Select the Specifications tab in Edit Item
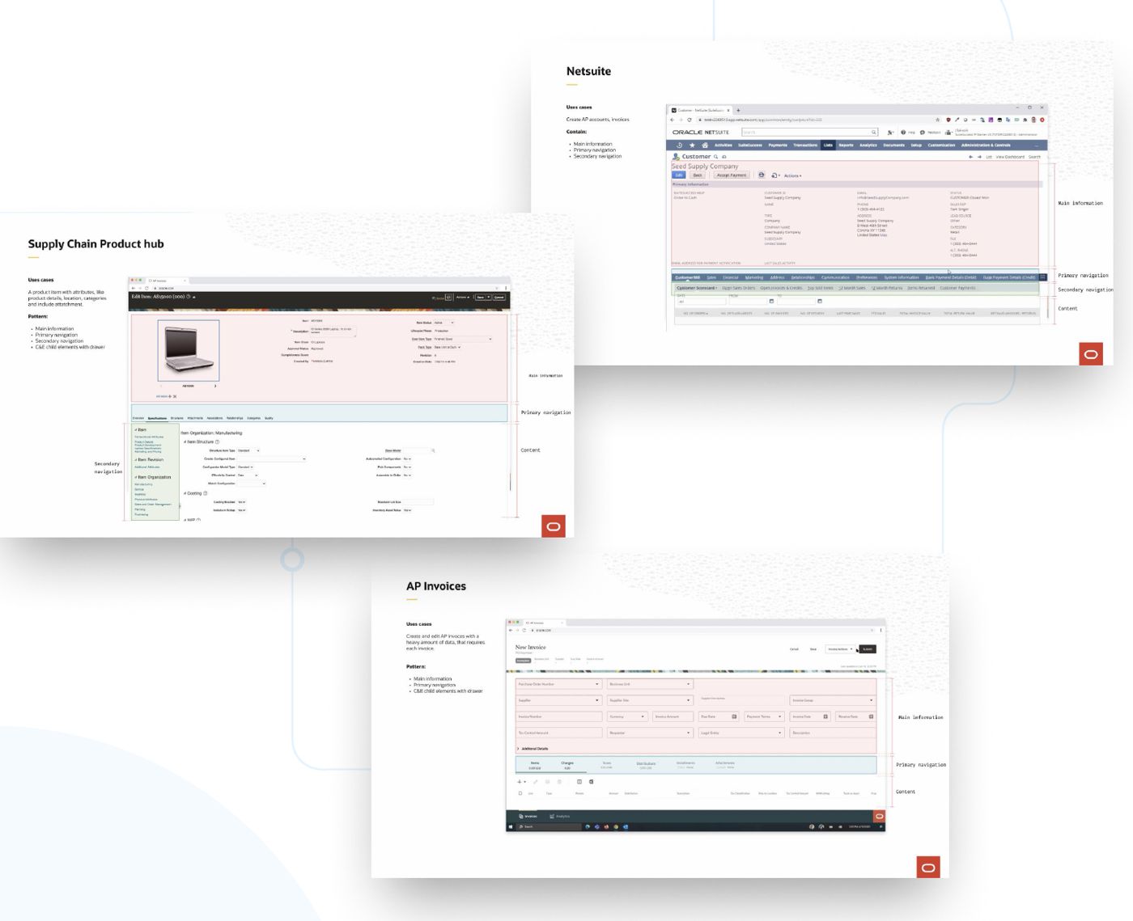1133x921 pixels. (157, 418)
